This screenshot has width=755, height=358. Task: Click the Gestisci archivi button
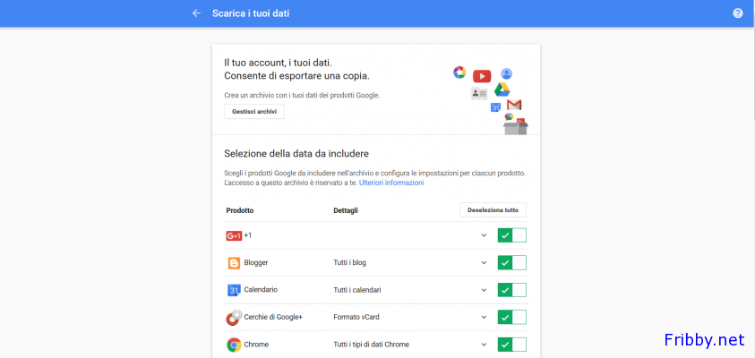click(254, 111)
